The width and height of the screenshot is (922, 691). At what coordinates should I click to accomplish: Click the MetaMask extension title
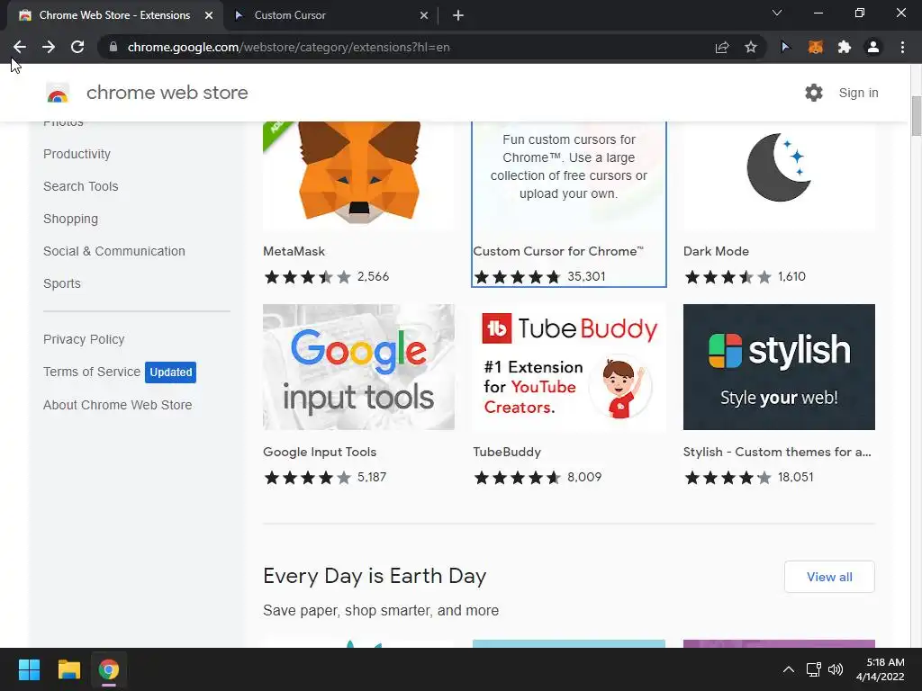point(294,251)
